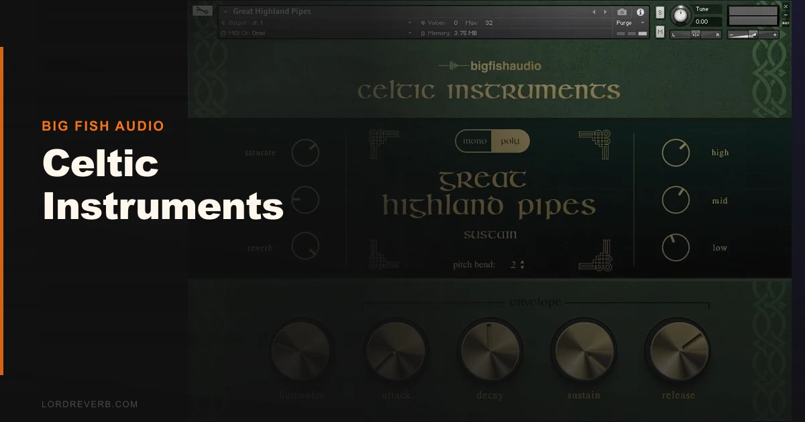Click the saturate knob
The image size is (805, 422).
(305, 153)
